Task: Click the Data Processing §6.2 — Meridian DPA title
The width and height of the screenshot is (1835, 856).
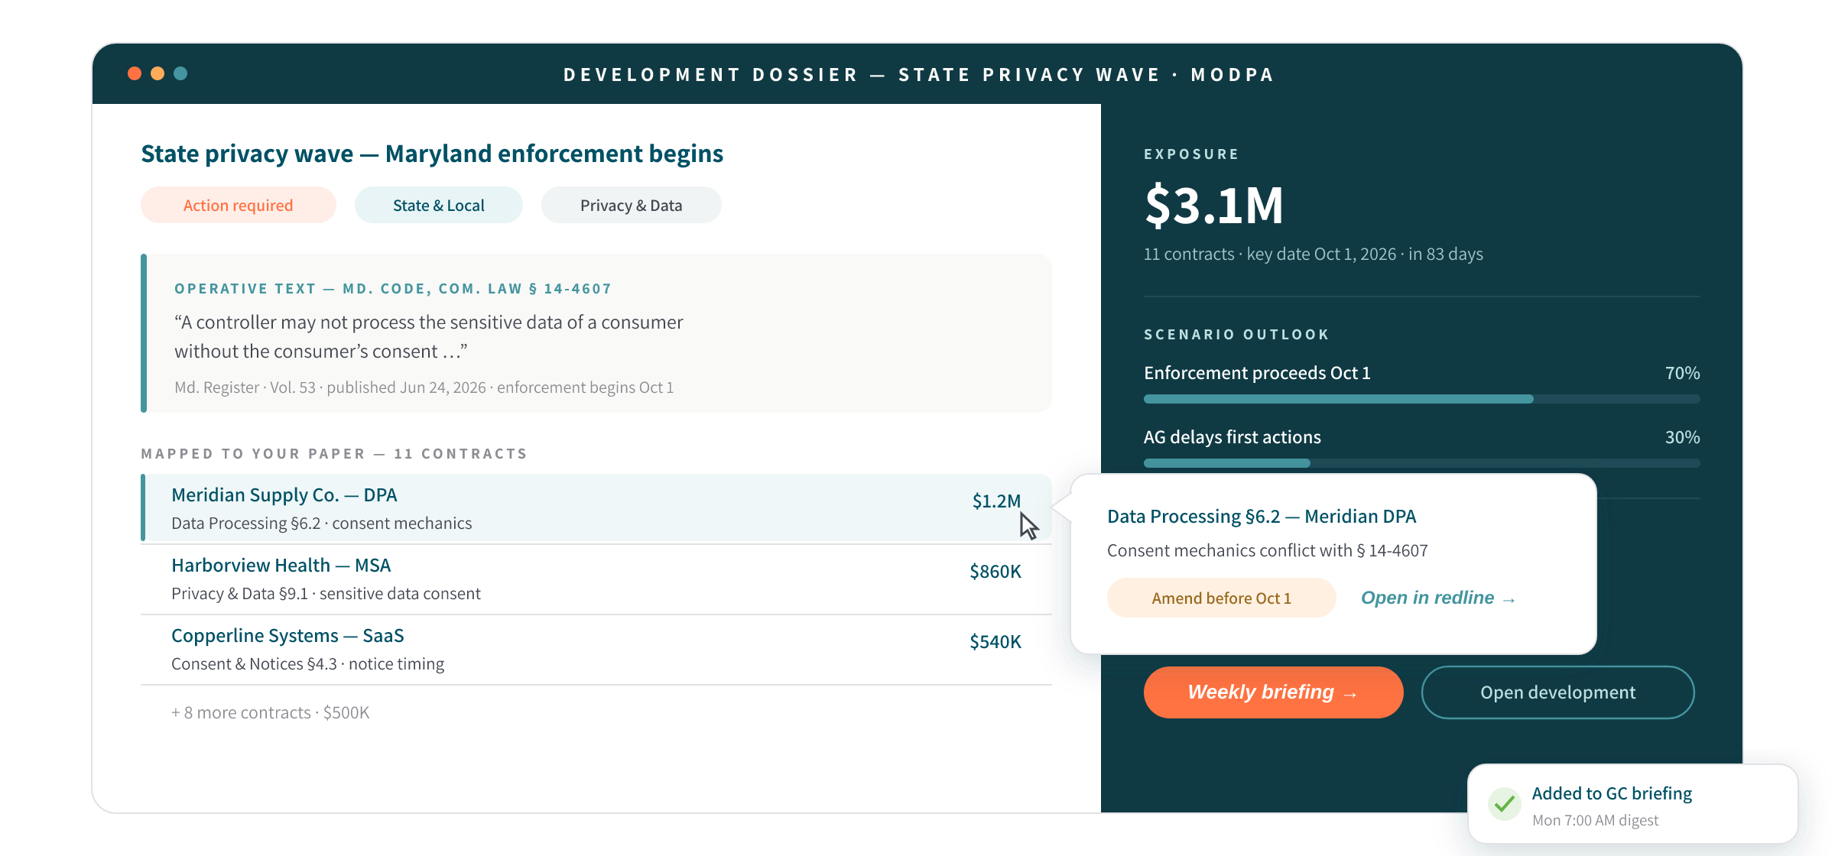Action: point(1262,517)
